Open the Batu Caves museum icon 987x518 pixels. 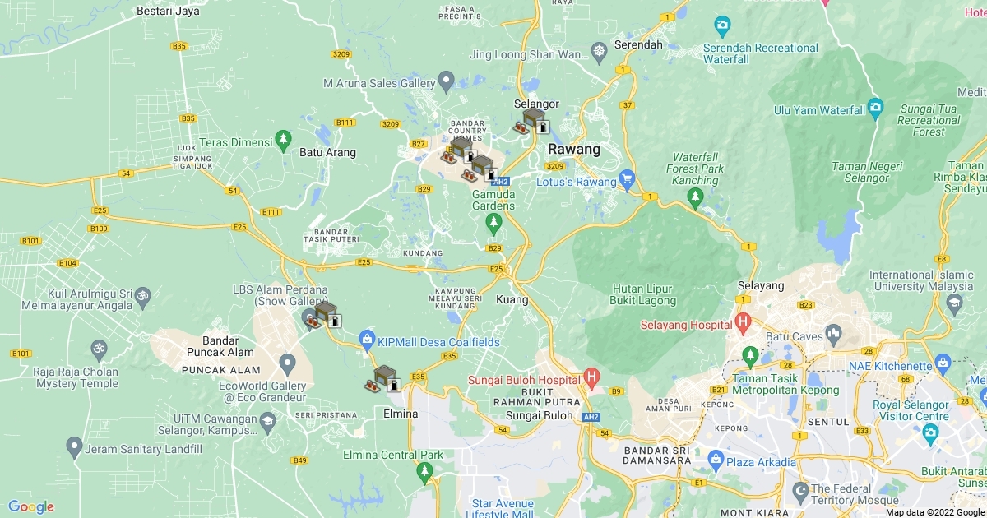(834, 334)
